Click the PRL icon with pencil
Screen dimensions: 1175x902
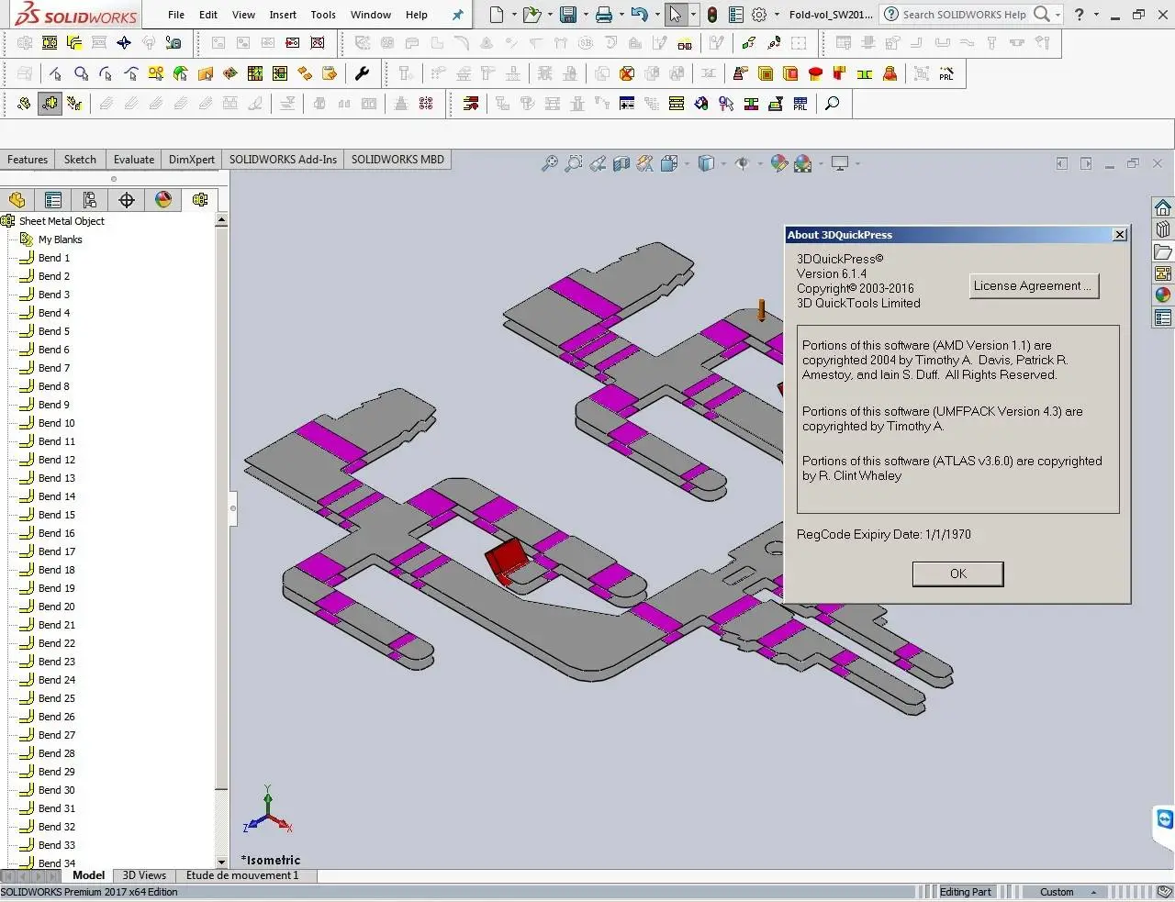coord(946,74)
